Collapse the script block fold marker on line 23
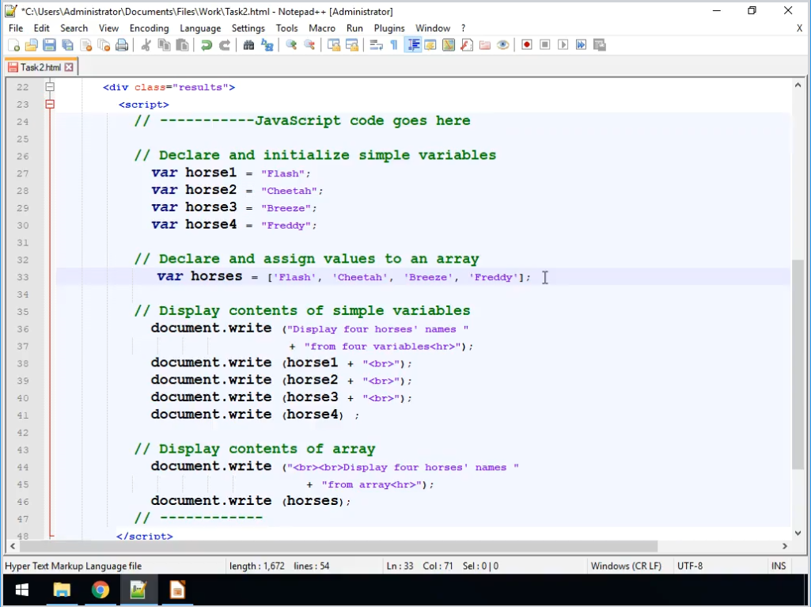Screen dimensions: 811x607 [50, 104]
